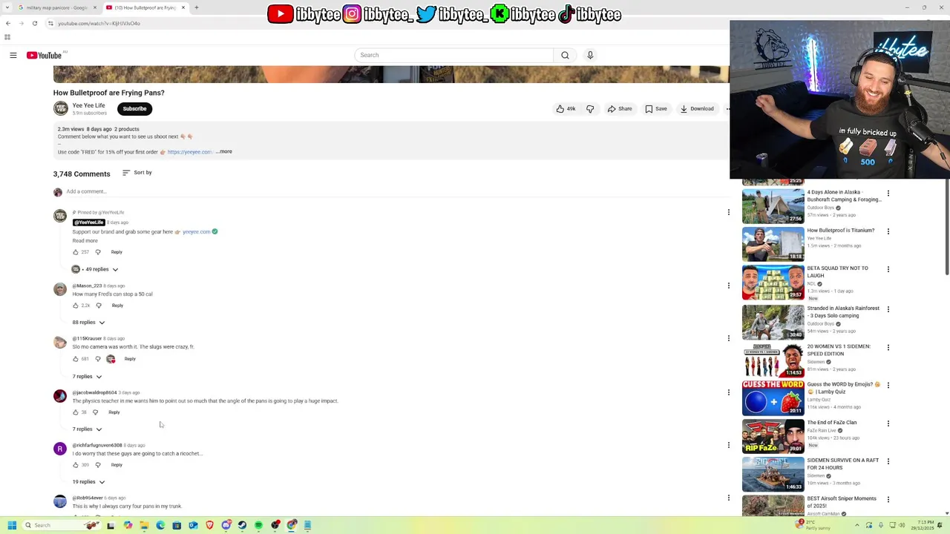Open options menu for pinned comment
Screen dimensions: 950x534
[728, 213]
